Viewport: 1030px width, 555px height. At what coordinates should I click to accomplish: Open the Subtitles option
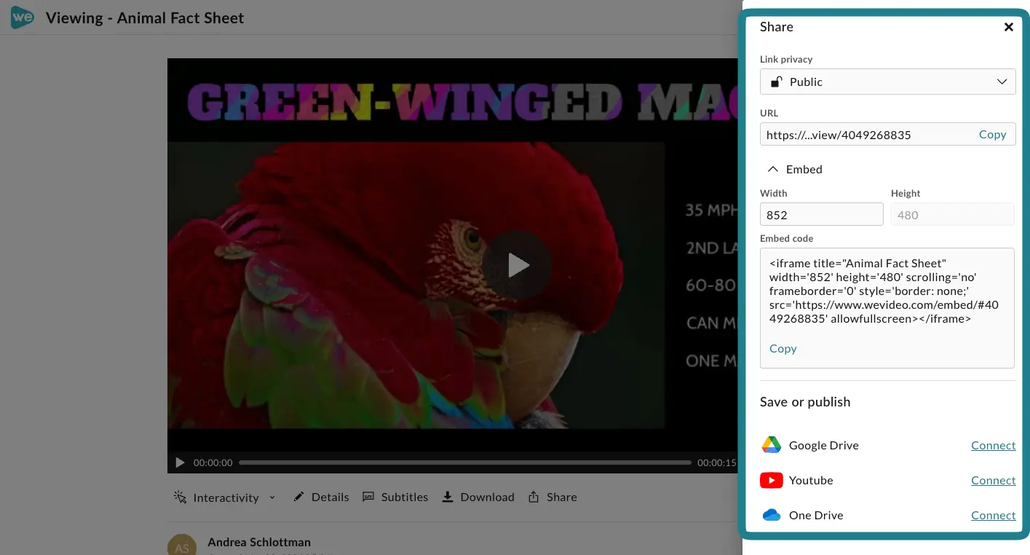395,497
